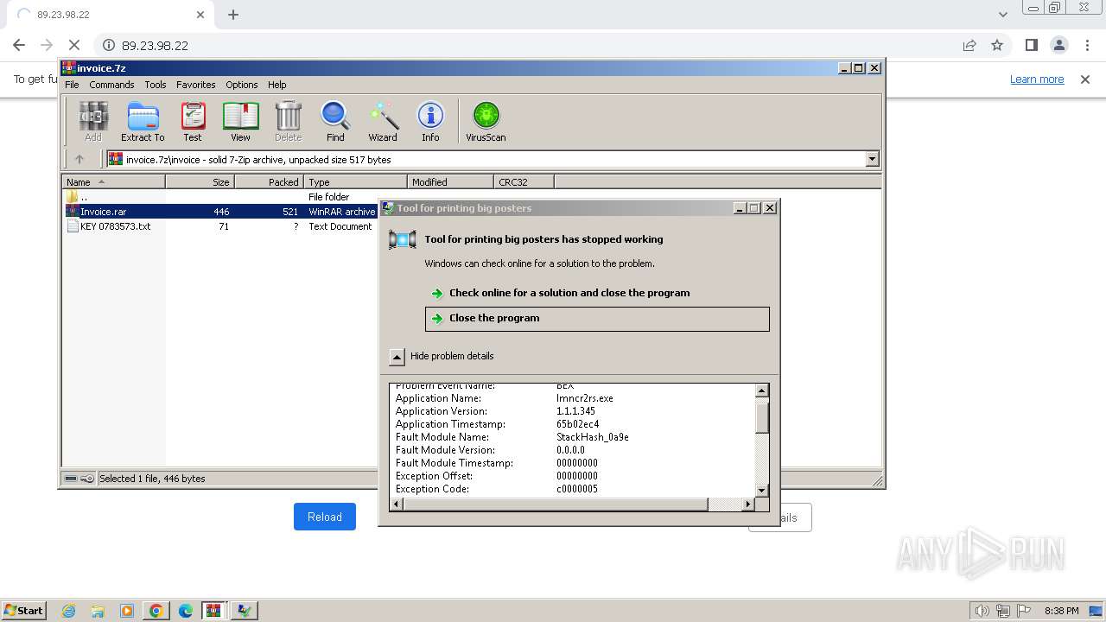Image resolution: width=1106 pixels, height=622 pixels.
Task: Open the View toolbar icon
Action: [x=240, y=121]
